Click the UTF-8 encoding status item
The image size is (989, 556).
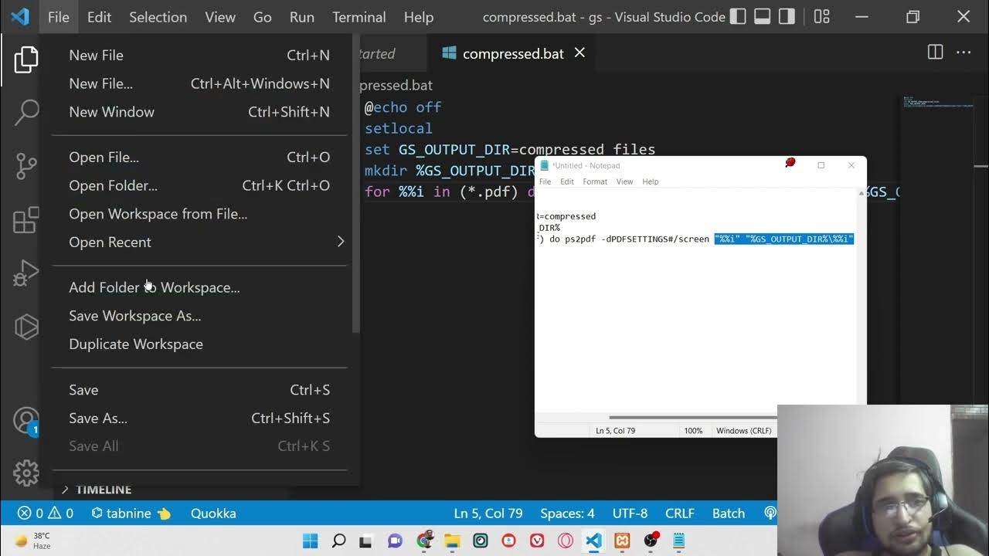pos(630,514)
